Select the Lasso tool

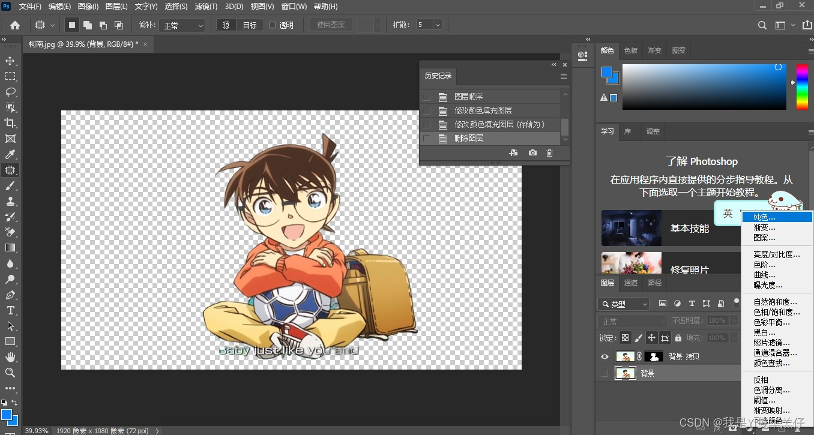click(10, 92)
